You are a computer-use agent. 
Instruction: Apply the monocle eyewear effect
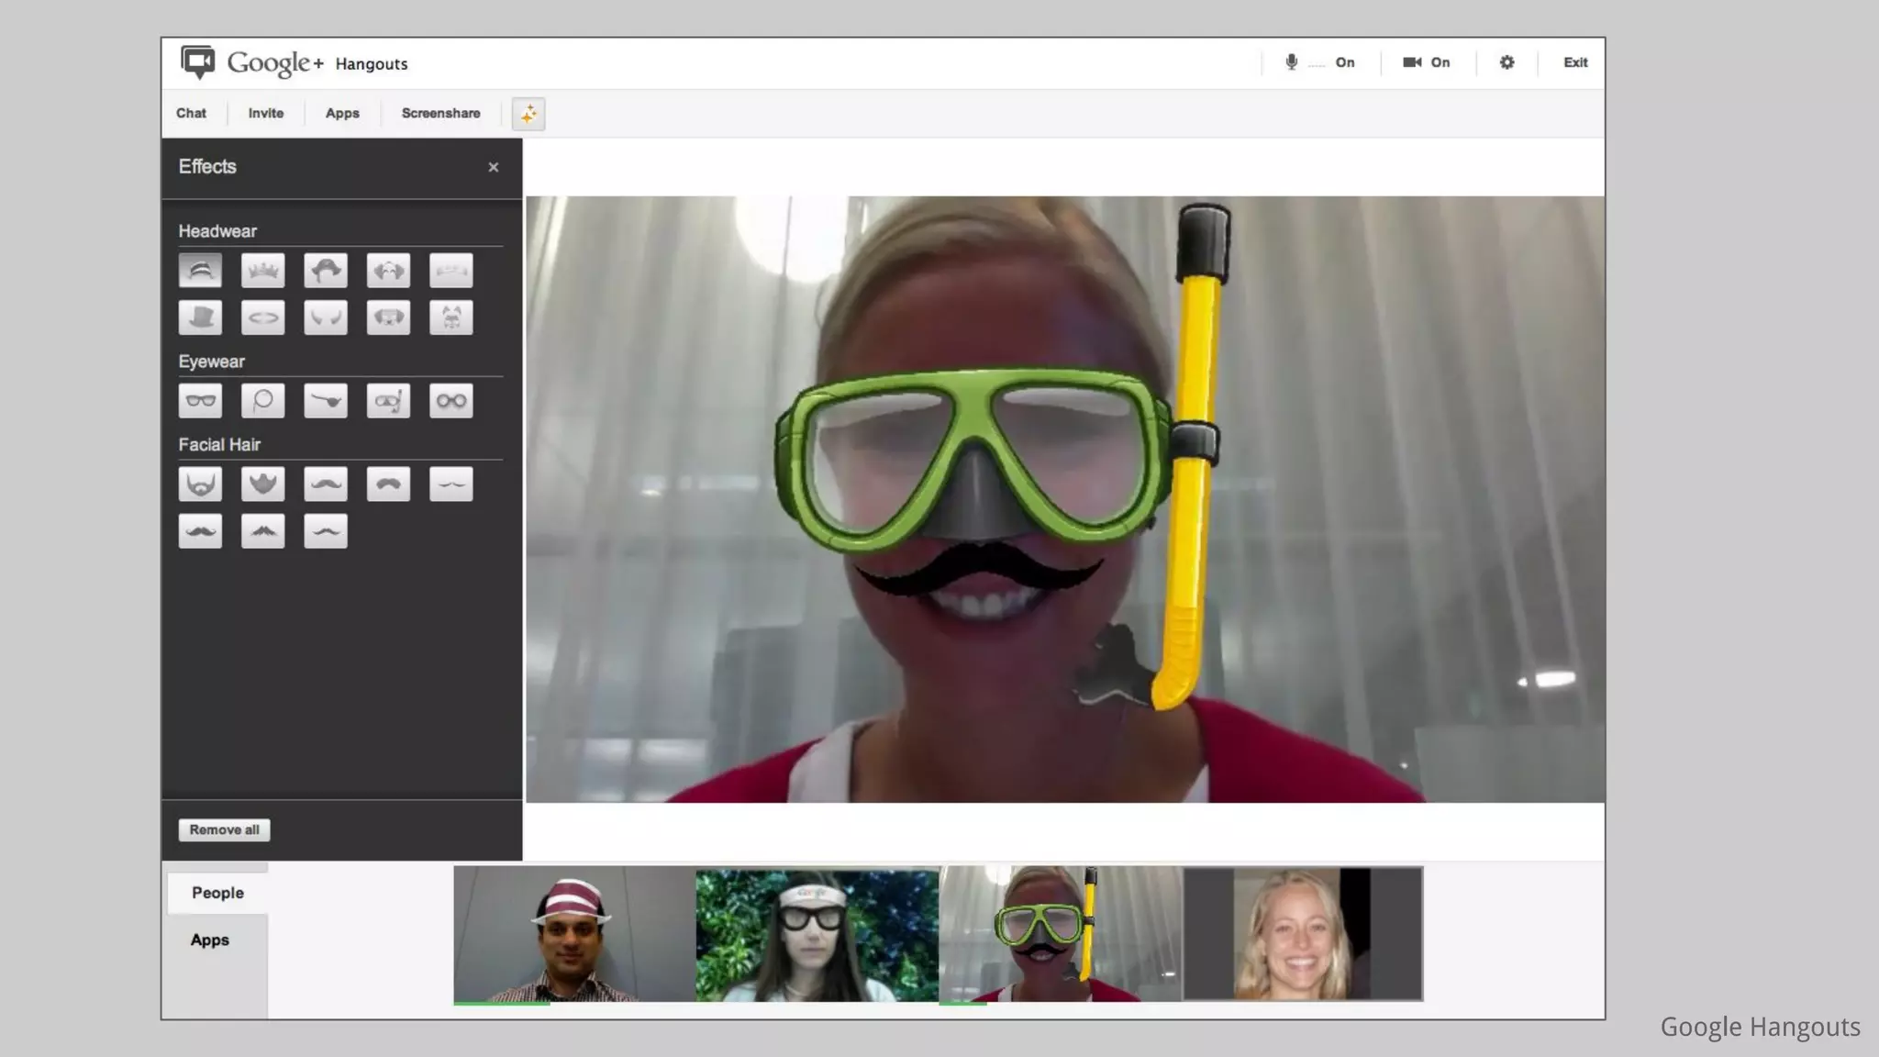[263, 401]
